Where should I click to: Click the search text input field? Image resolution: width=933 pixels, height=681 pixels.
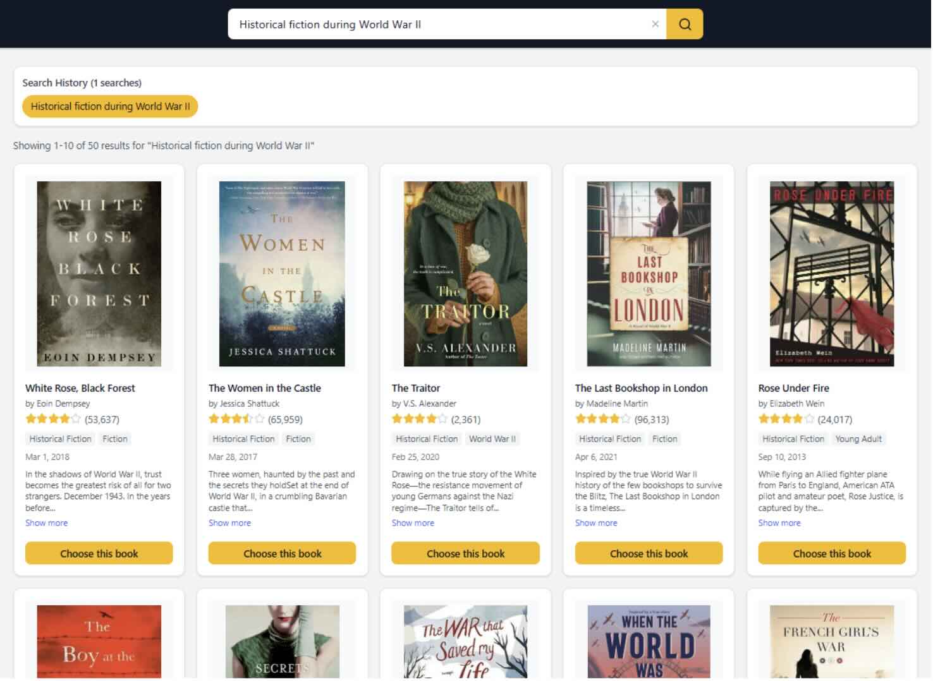pyautogui.click(x=442, y=25)
